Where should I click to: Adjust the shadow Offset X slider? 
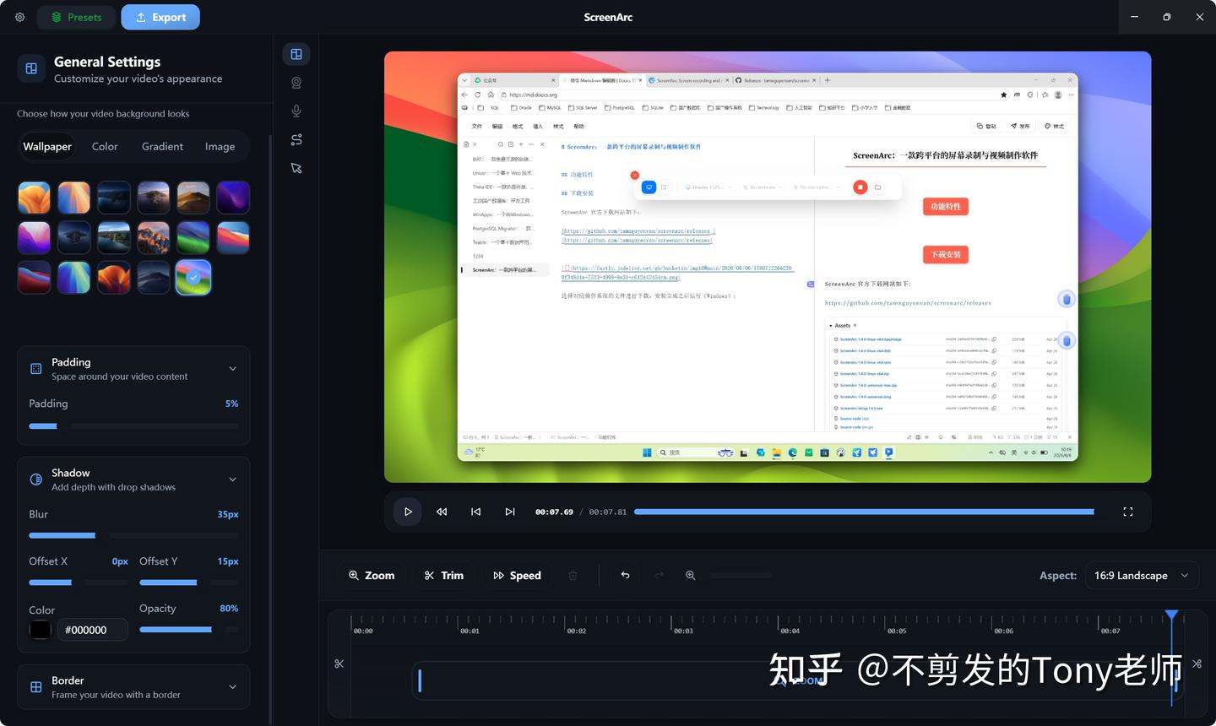click(x=79, y=582)
